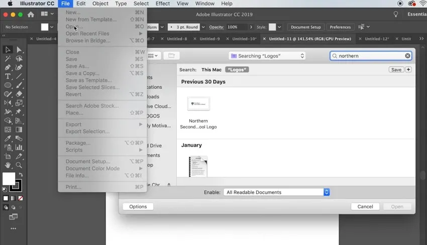This screenshot has width=427, height=245.
Task: Select the Zoom tool magnifier
Action: coord(19,165)
